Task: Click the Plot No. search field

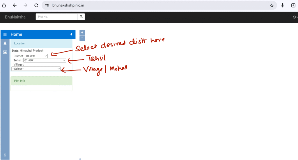Action: [x=56, y=17]
